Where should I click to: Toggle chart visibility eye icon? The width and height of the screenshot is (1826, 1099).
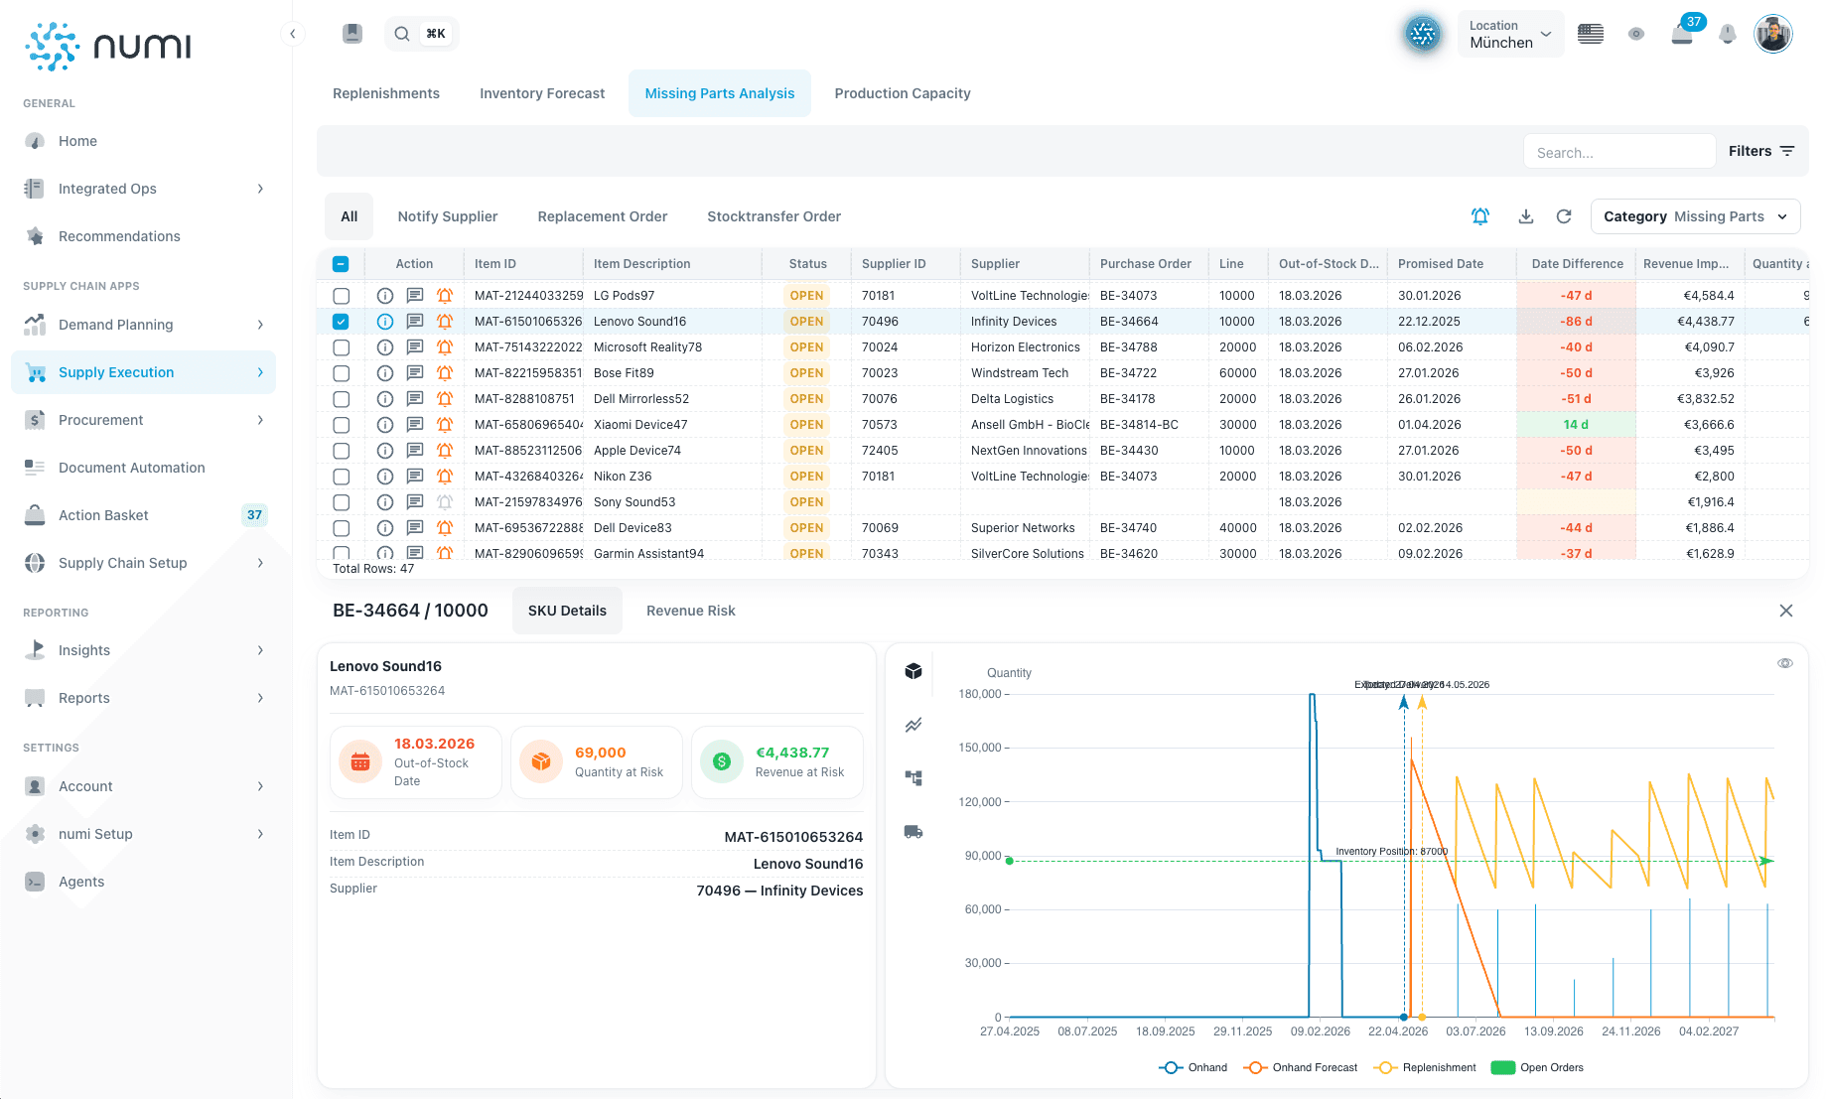(1785, 663)
